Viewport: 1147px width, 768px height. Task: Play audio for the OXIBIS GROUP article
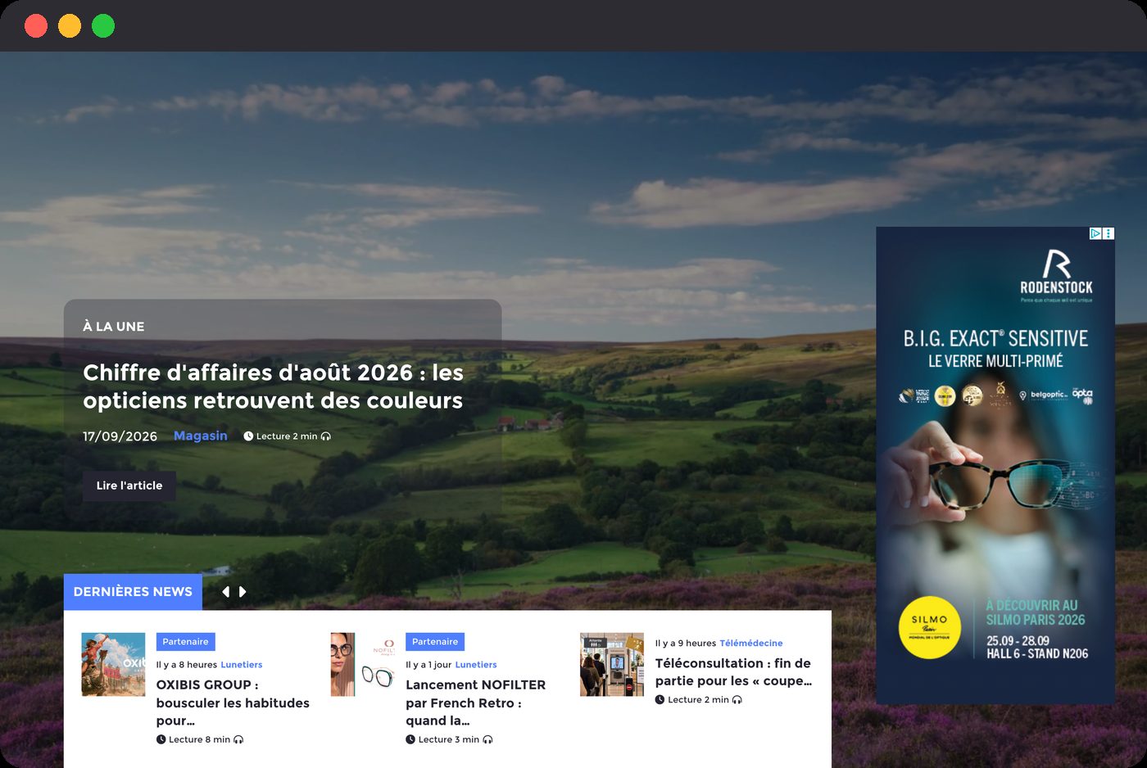click(238, 739)
